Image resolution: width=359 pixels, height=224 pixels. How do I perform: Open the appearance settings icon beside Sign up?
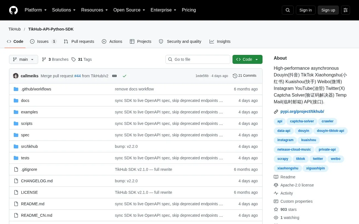(346, 10)
